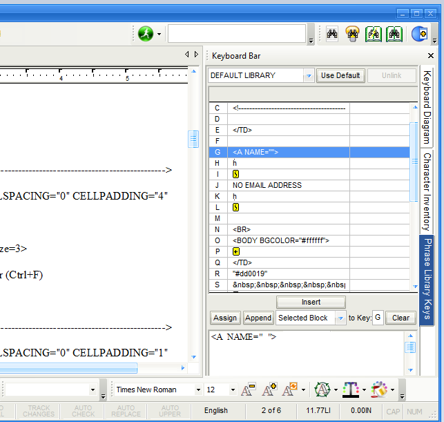Click the binoculars icon with yellow highlight
Image resolution: width=444 pixels, height=422 pixels.
[353, 34]
